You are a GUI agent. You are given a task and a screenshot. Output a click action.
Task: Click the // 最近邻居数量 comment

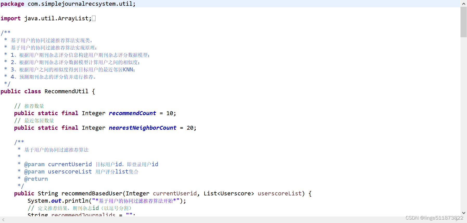(x=34, y=121)
